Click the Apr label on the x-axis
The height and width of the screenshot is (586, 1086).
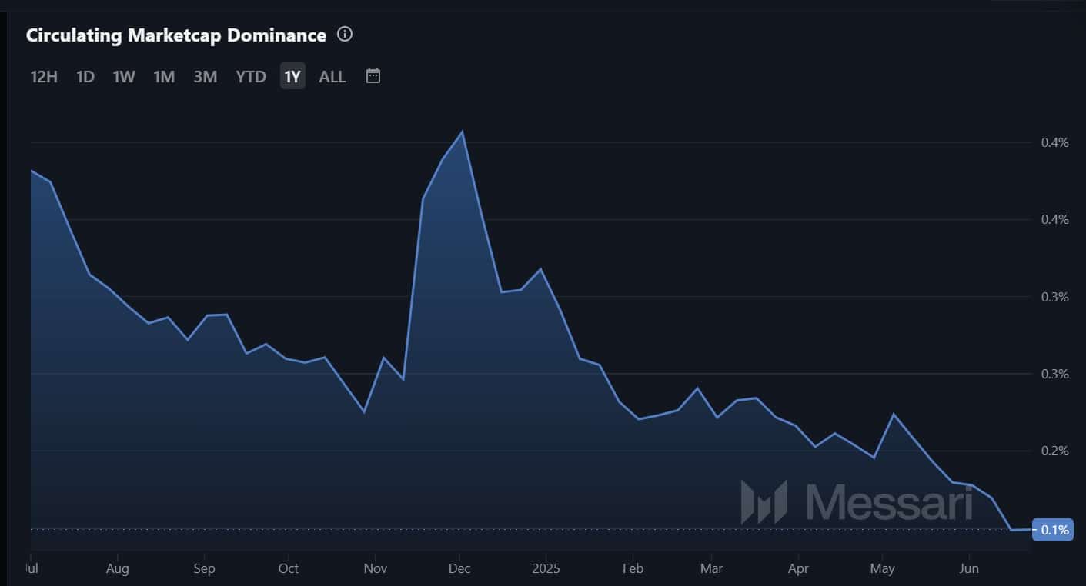click(798, 569)
